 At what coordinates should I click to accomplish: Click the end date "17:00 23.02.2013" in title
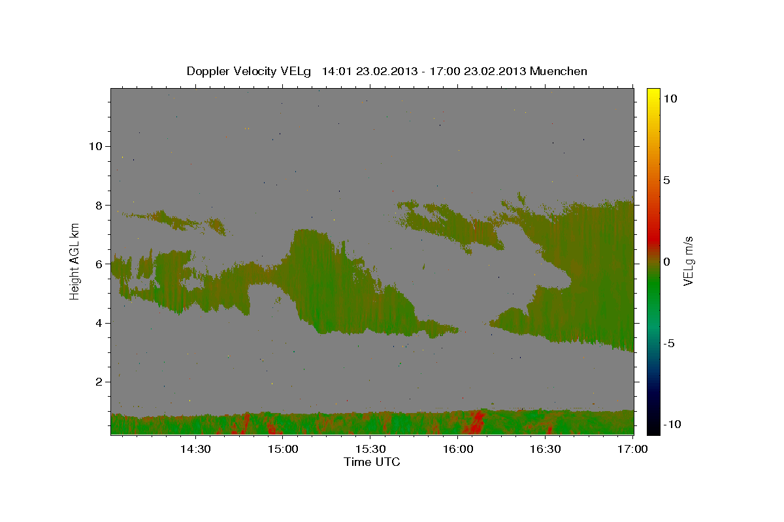point(477,71)
